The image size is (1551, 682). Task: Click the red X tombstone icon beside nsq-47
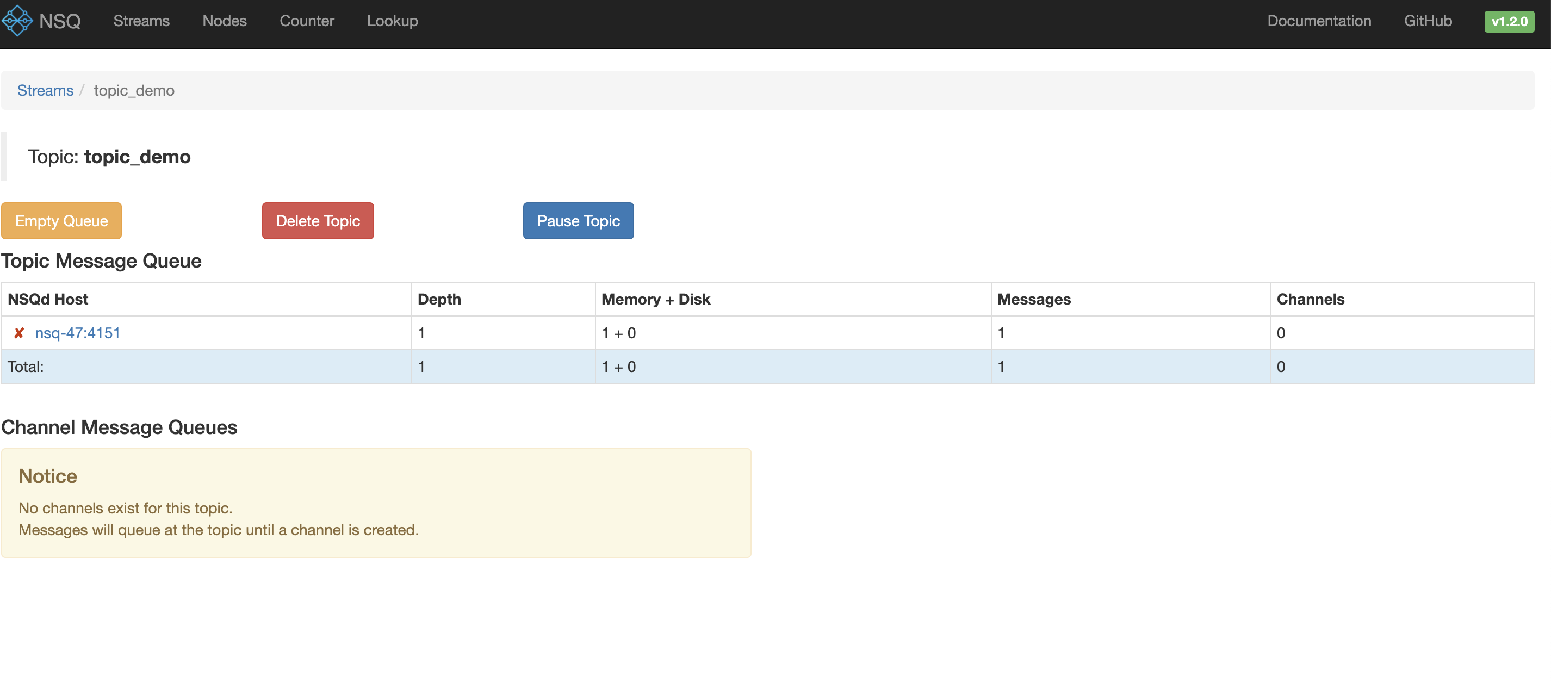pos(19,333)
